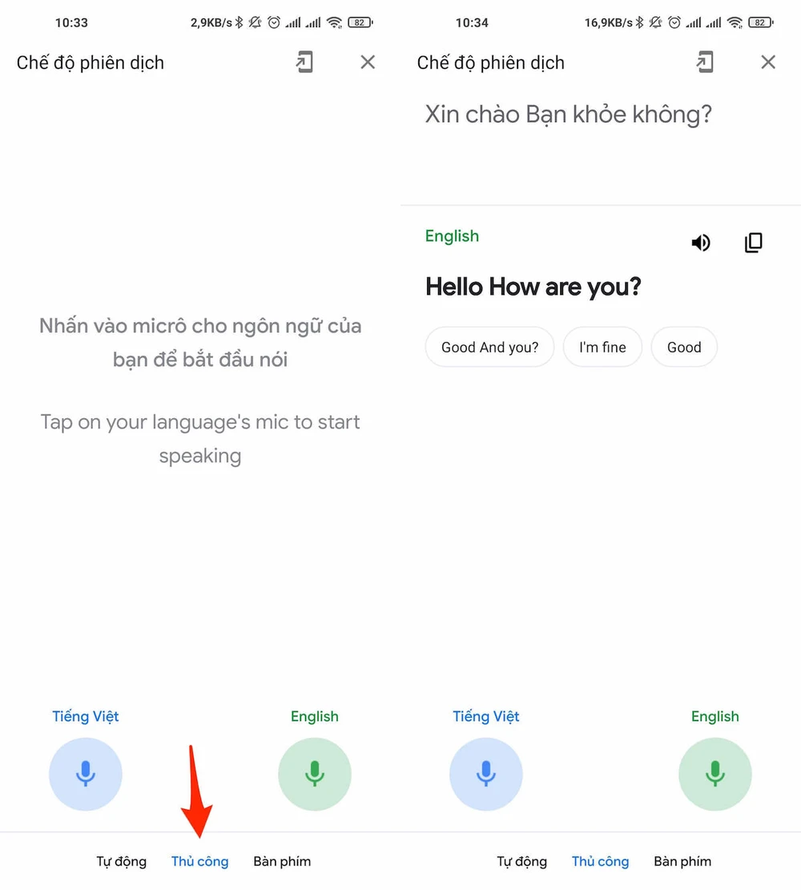Tap the green English microphone on left screen

point(315,774)
